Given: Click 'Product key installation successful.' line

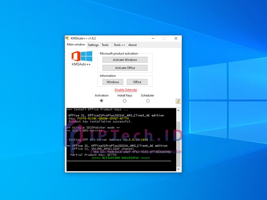Looking at the screenshot, I should click(x=100, y=122).
